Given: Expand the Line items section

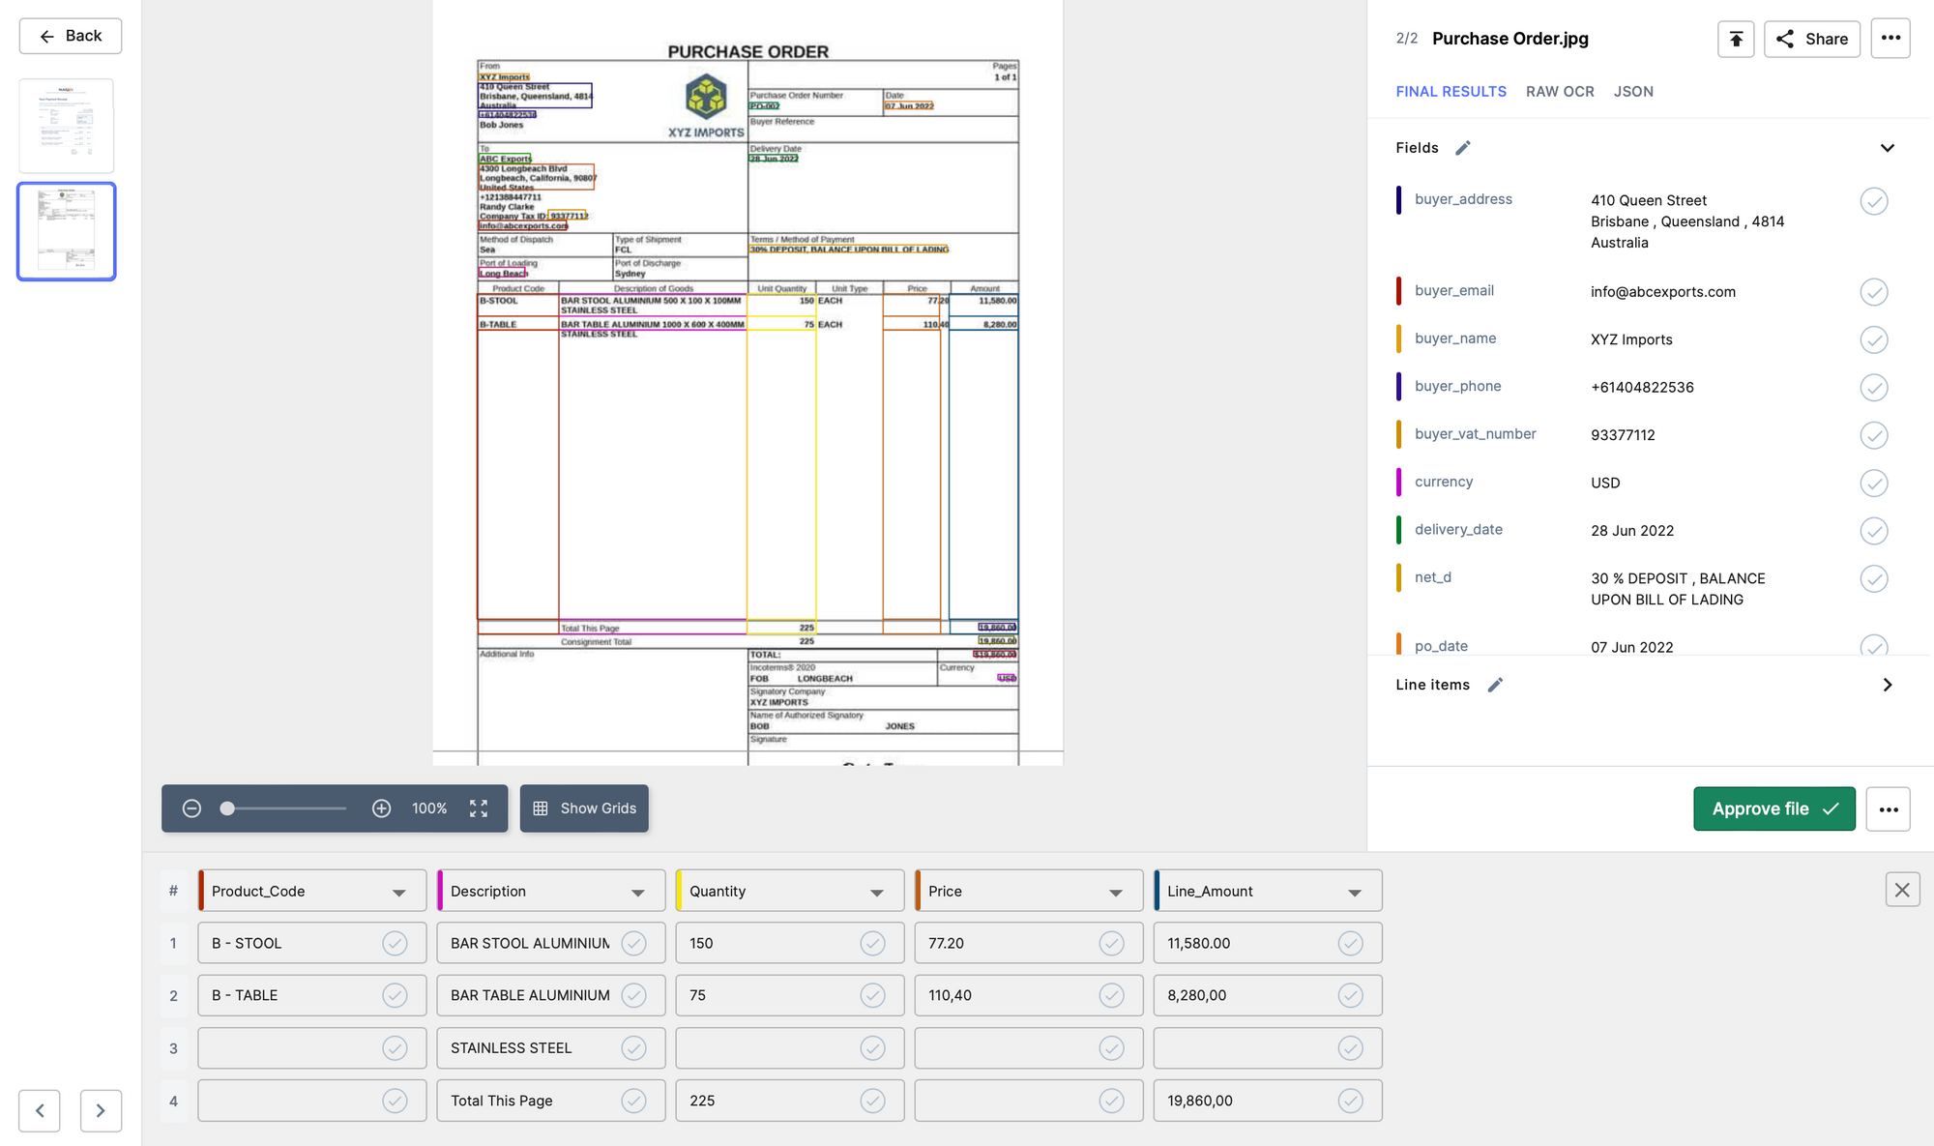Looking at the screenshot, I should pos(1887,685).
